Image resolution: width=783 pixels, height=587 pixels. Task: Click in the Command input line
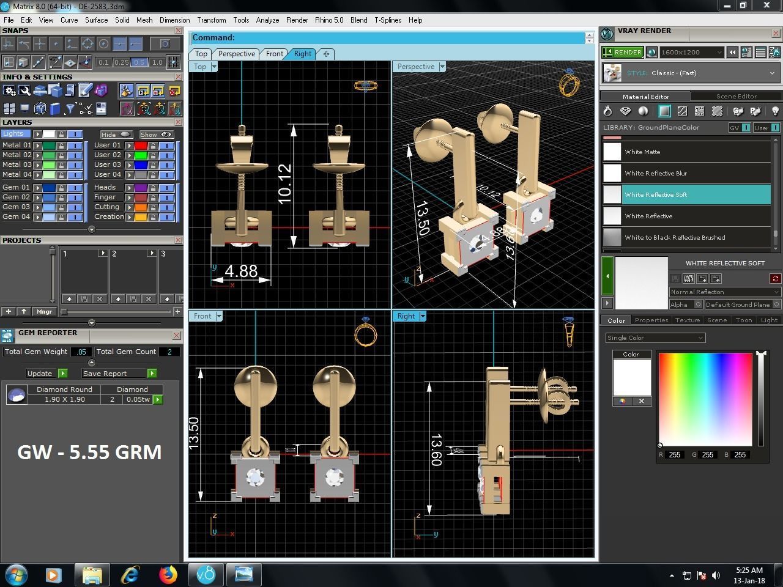pos(388,38)
